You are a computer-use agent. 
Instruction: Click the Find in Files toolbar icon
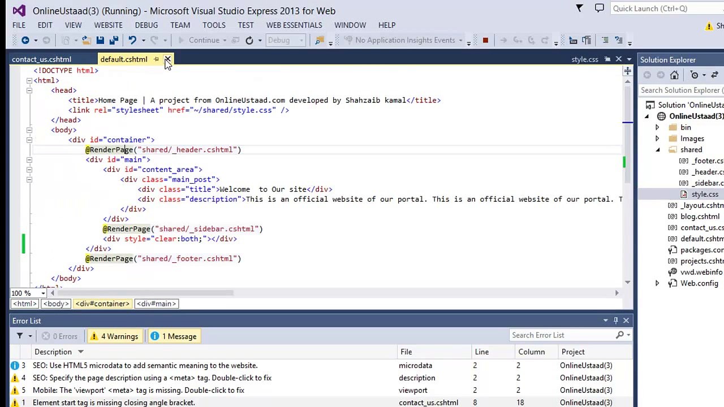[320, 40]
